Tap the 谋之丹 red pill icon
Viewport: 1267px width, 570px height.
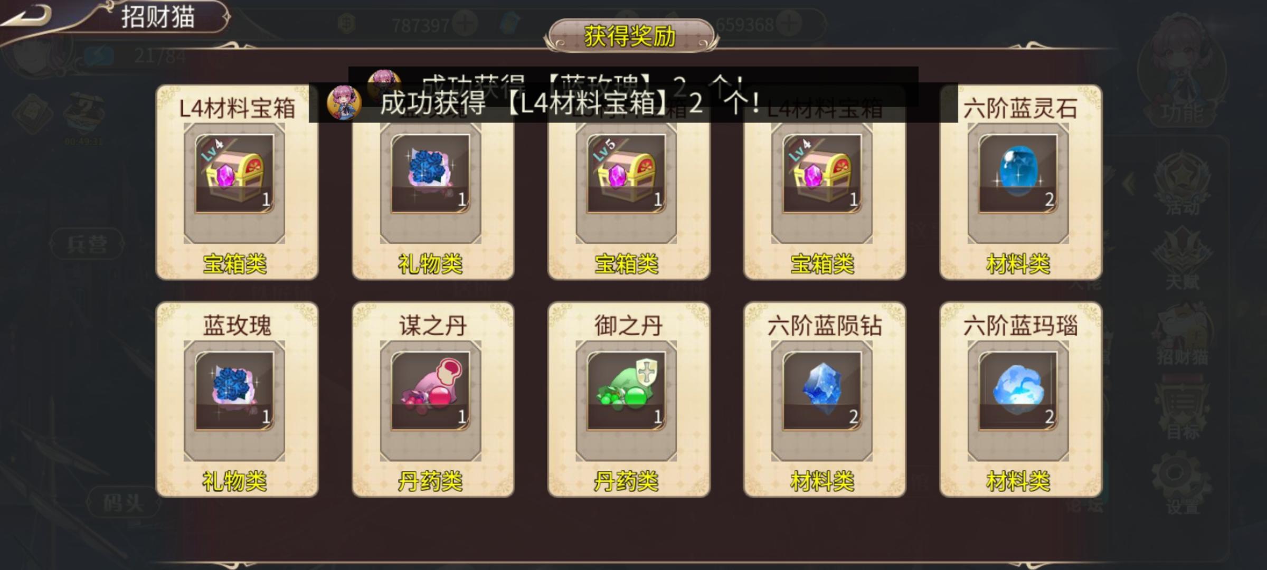430,392
